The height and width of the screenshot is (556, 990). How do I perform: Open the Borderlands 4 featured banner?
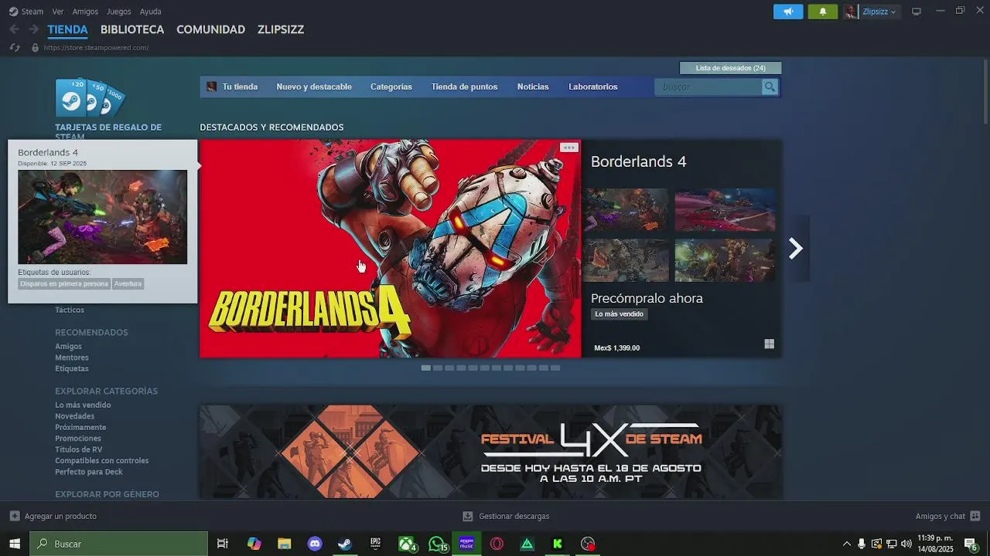tap(390, 249)
